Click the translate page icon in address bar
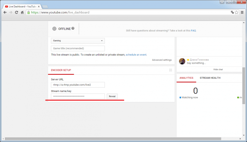Viewport: 247px width, 142px height. (232, 12)
